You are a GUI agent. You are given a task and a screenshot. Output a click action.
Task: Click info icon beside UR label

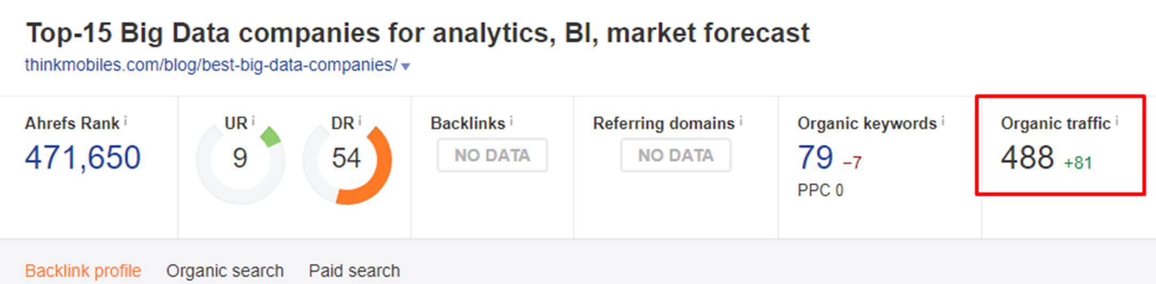(x=253, y=121)
